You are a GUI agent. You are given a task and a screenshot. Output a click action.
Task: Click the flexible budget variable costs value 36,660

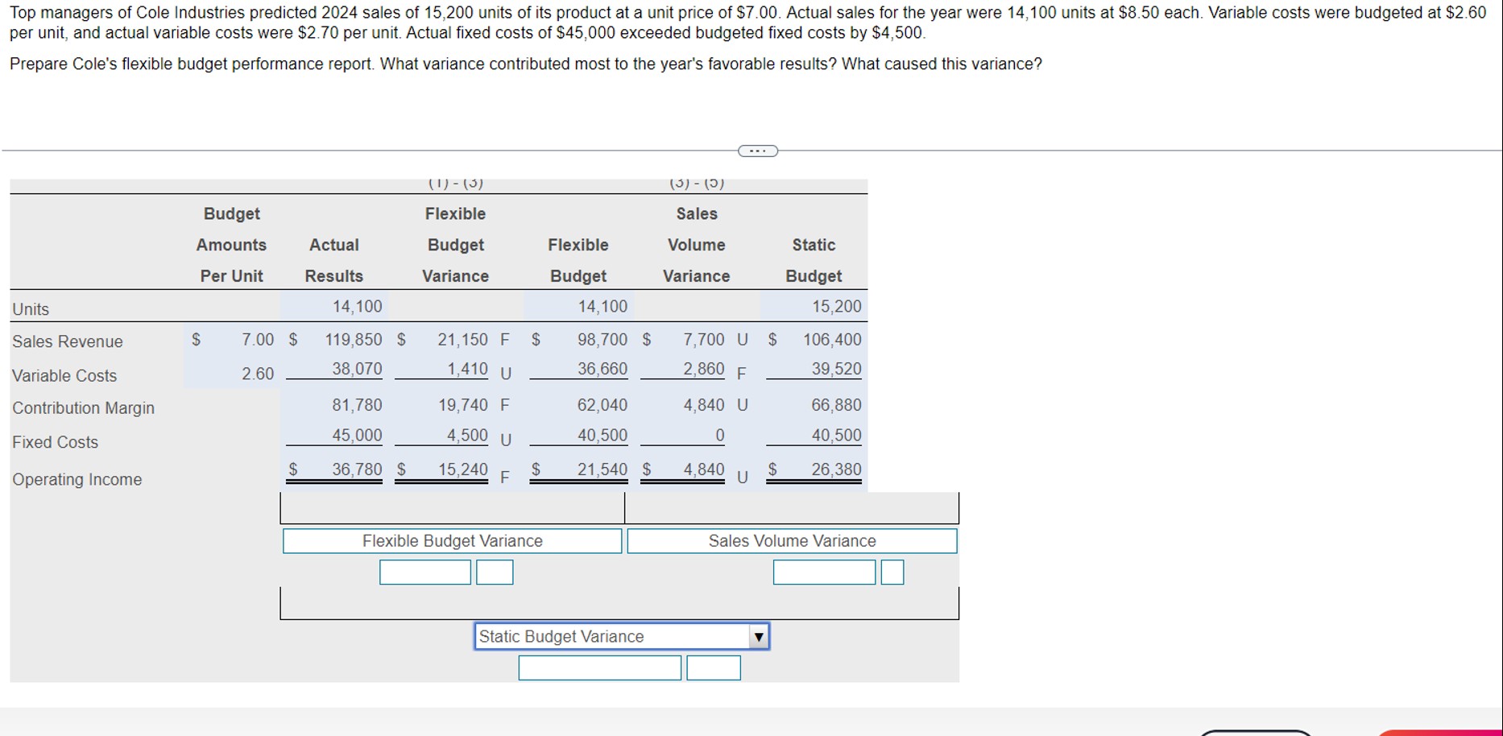tap(602, 369)
